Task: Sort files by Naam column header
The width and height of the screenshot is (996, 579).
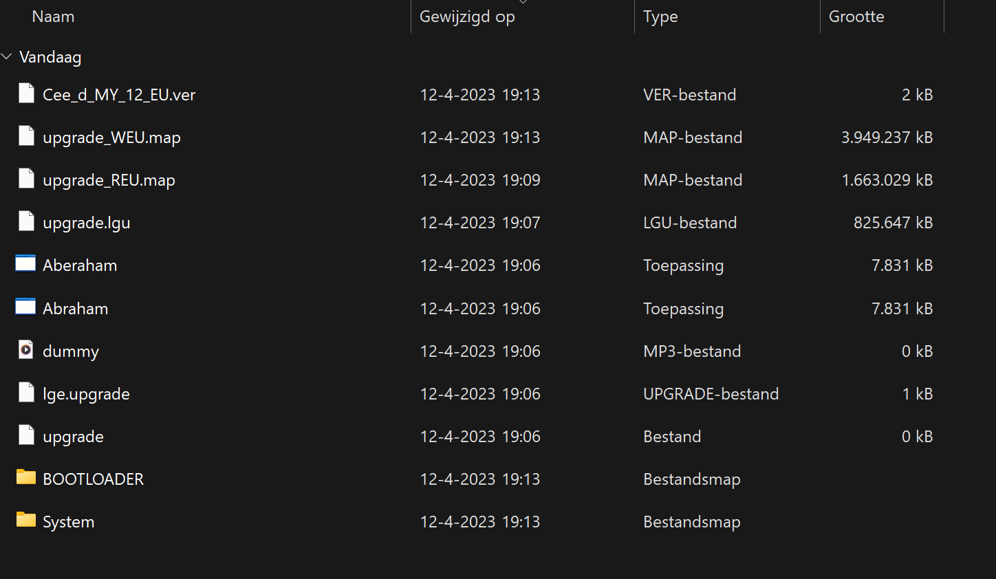Action: pyautogui.click(x=54, y=17)
